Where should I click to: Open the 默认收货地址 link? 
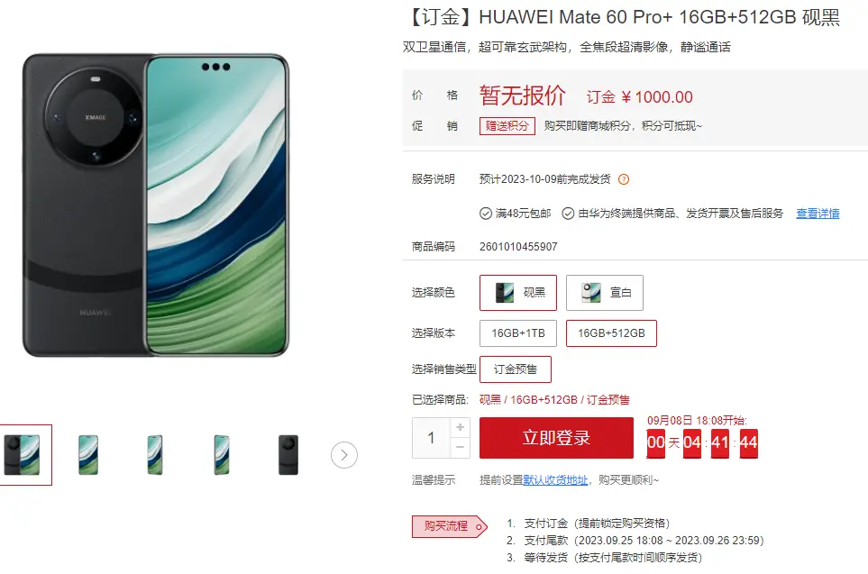pos(555,480)
